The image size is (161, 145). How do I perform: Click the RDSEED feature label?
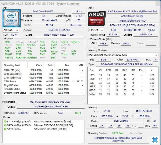tap(32, 58)
